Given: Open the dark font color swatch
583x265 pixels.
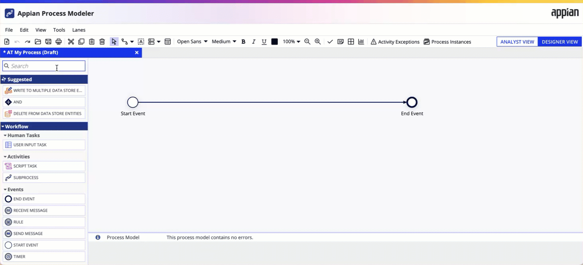Looking at the screenshot, I should (275, 42).
